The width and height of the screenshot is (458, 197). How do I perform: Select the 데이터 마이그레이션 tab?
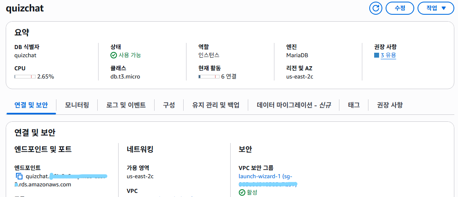tap(294, 105)
